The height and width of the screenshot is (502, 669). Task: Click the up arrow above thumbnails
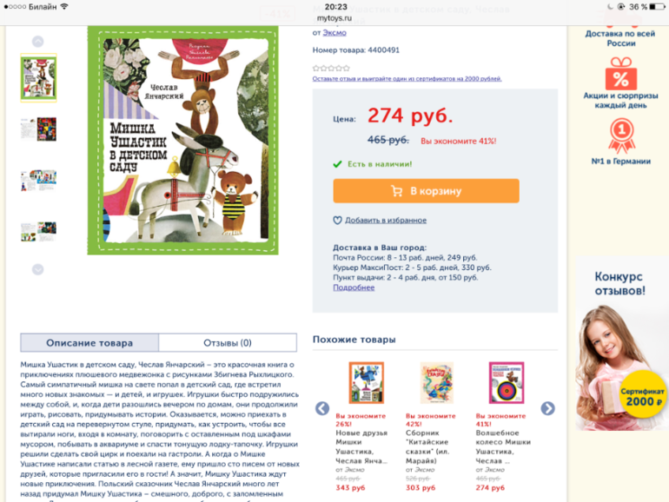point(38,42)
